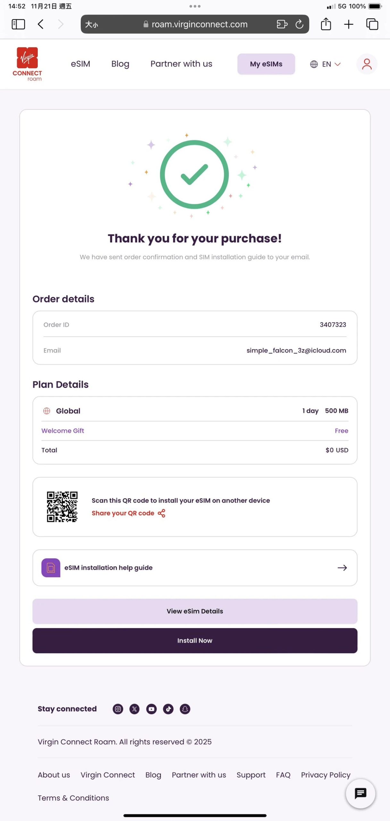The image size is (390, 821).
Task: Expand the EN language dropdown
Action: [x=325, y=64]
